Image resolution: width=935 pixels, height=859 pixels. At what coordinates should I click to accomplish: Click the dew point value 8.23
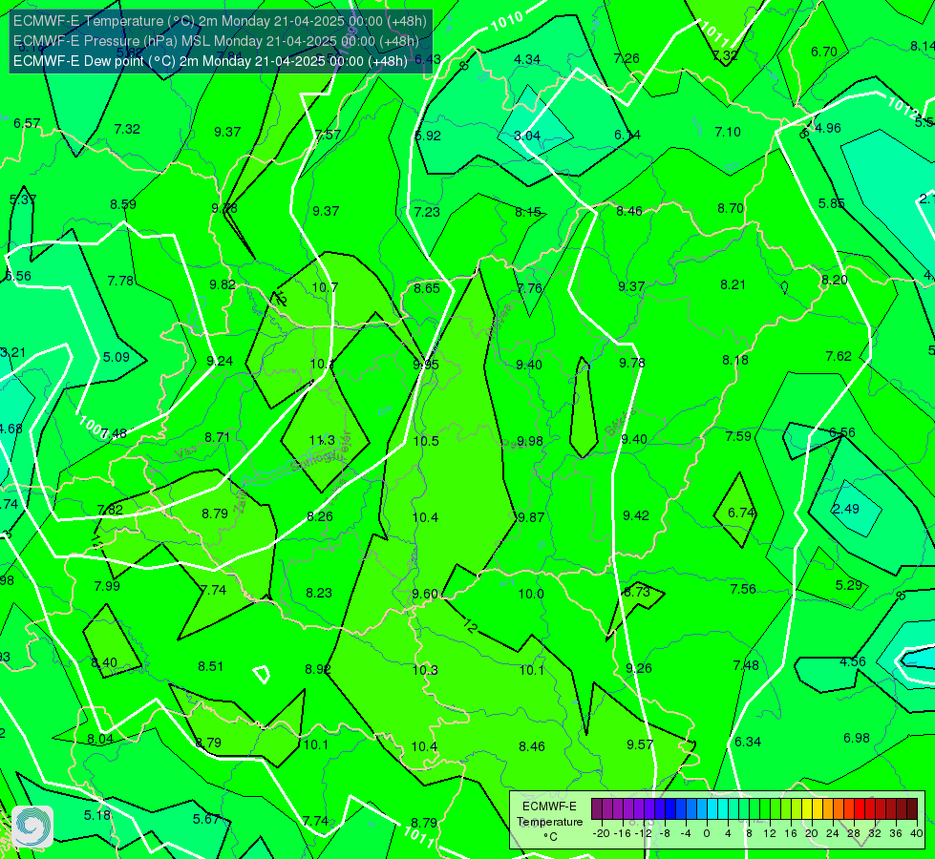pos(319,593)
